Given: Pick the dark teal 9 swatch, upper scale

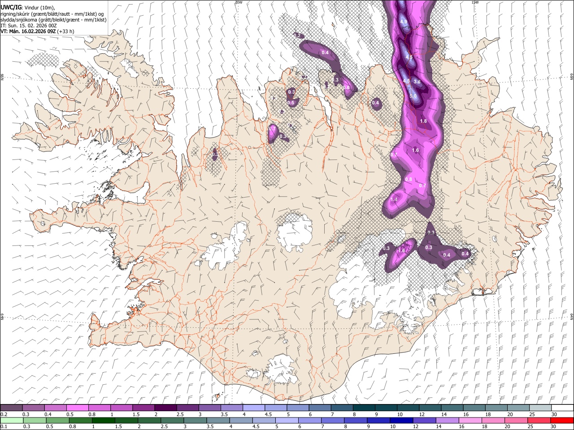Looking at the screenshot, I should pos(386,408).
